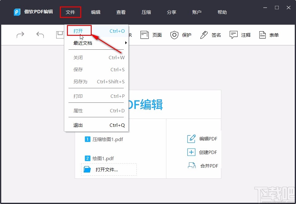Select 属性 from the File menu
The height and width of the screenshot is (204, 296).
point(78,110)
